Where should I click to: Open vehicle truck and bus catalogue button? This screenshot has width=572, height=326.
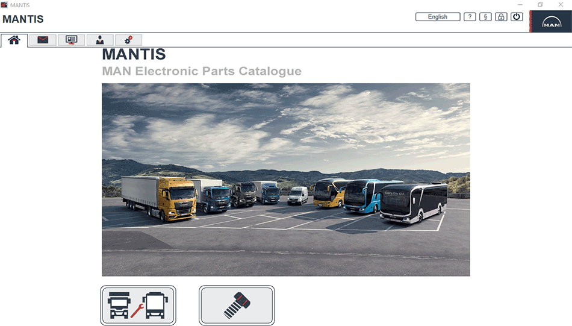coord(138,305)
